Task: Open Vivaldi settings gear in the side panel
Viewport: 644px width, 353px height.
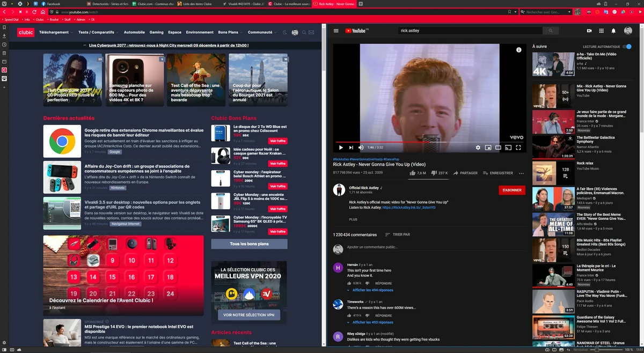Action: tap(4, 342)
